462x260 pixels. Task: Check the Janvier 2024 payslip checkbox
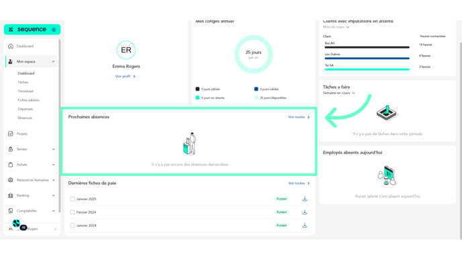(x=73, y=226)
